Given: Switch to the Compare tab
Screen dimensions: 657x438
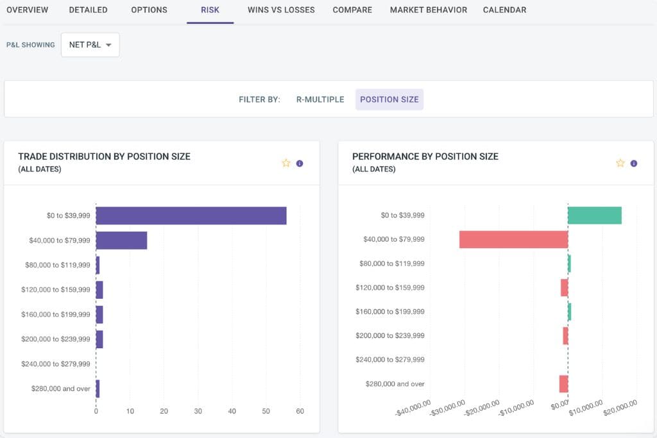Looking at the screenshot, I should [x=352, y=10].
